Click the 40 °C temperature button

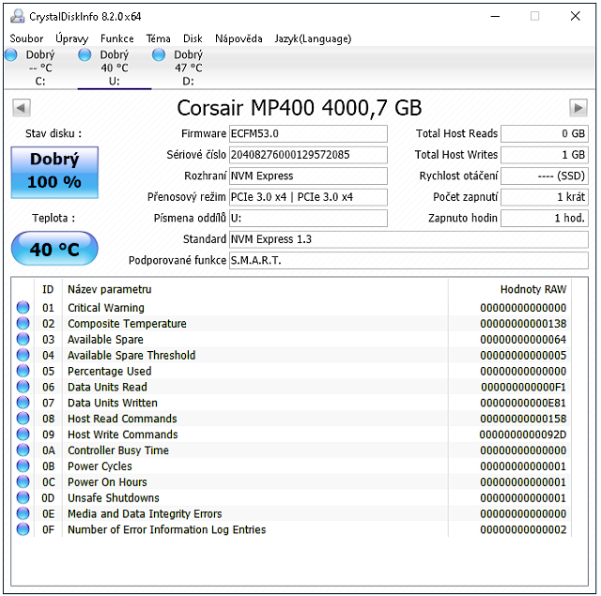click(54, 249)
